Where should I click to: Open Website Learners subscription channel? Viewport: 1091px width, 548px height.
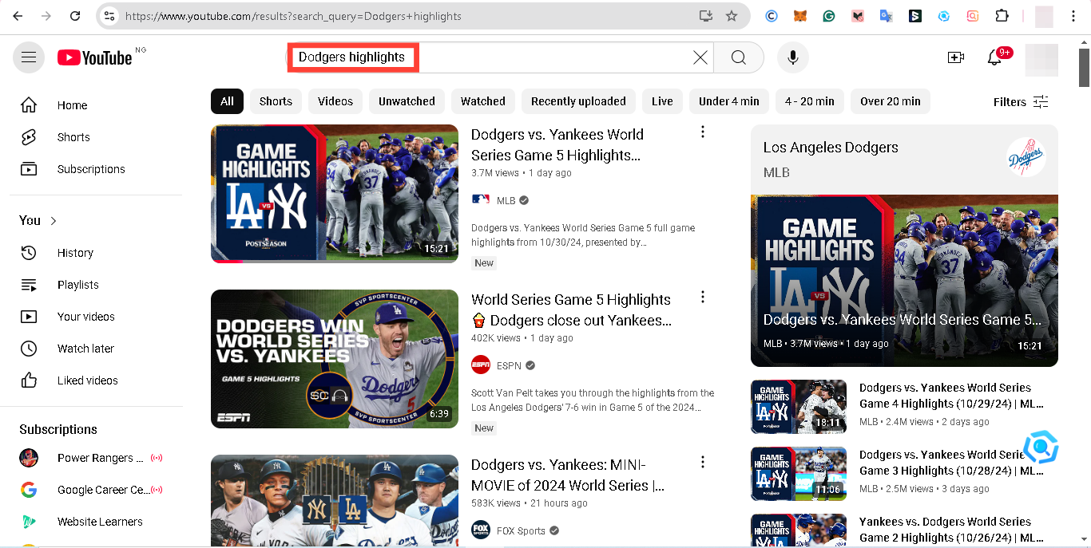pyautogui.click(x=96, y=522)
